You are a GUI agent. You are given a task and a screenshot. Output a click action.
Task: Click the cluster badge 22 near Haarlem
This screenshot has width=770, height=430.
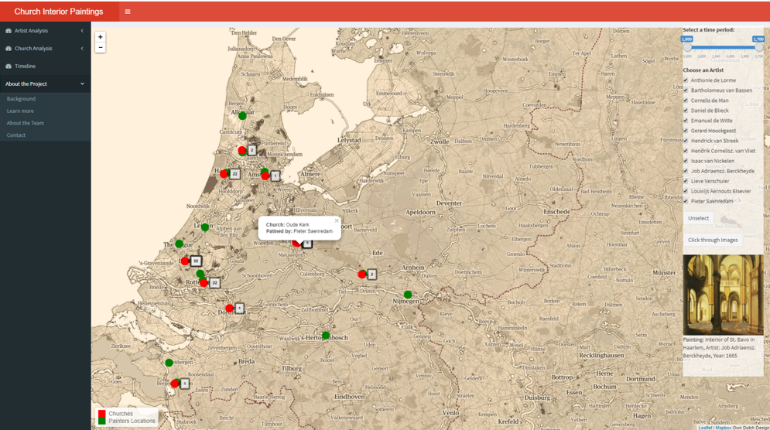coord(234,174)
